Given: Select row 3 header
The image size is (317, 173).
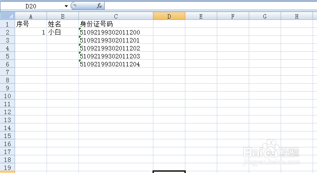Looking at the screenshot, I should (8, 40).
